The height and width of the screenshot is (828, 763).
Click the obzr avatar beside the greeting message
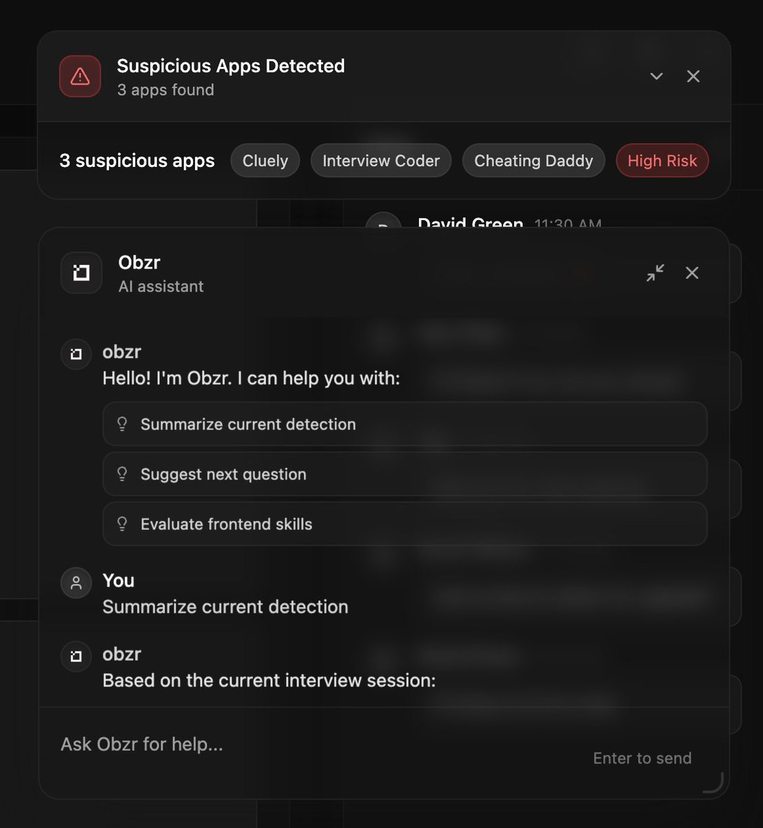[x=77, y=354]
